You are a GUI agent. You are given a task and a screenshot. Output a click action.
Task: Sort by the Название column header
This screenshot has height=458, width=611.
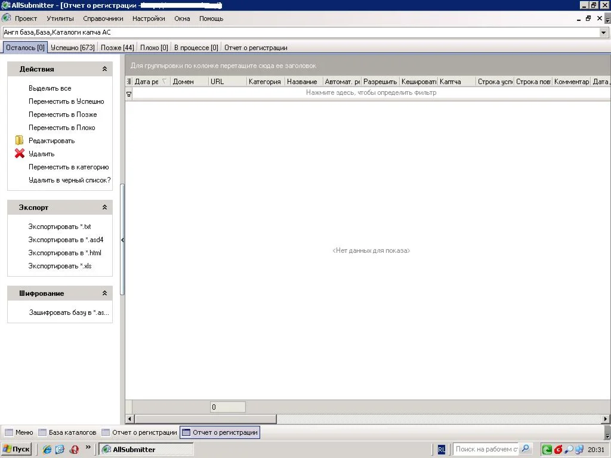pyautogui.click(x=304, y=81)
